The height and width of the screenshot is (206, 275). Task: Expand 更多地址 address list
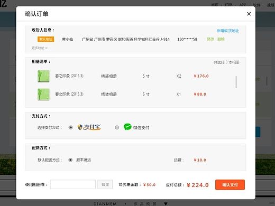(x=40, y=48)
